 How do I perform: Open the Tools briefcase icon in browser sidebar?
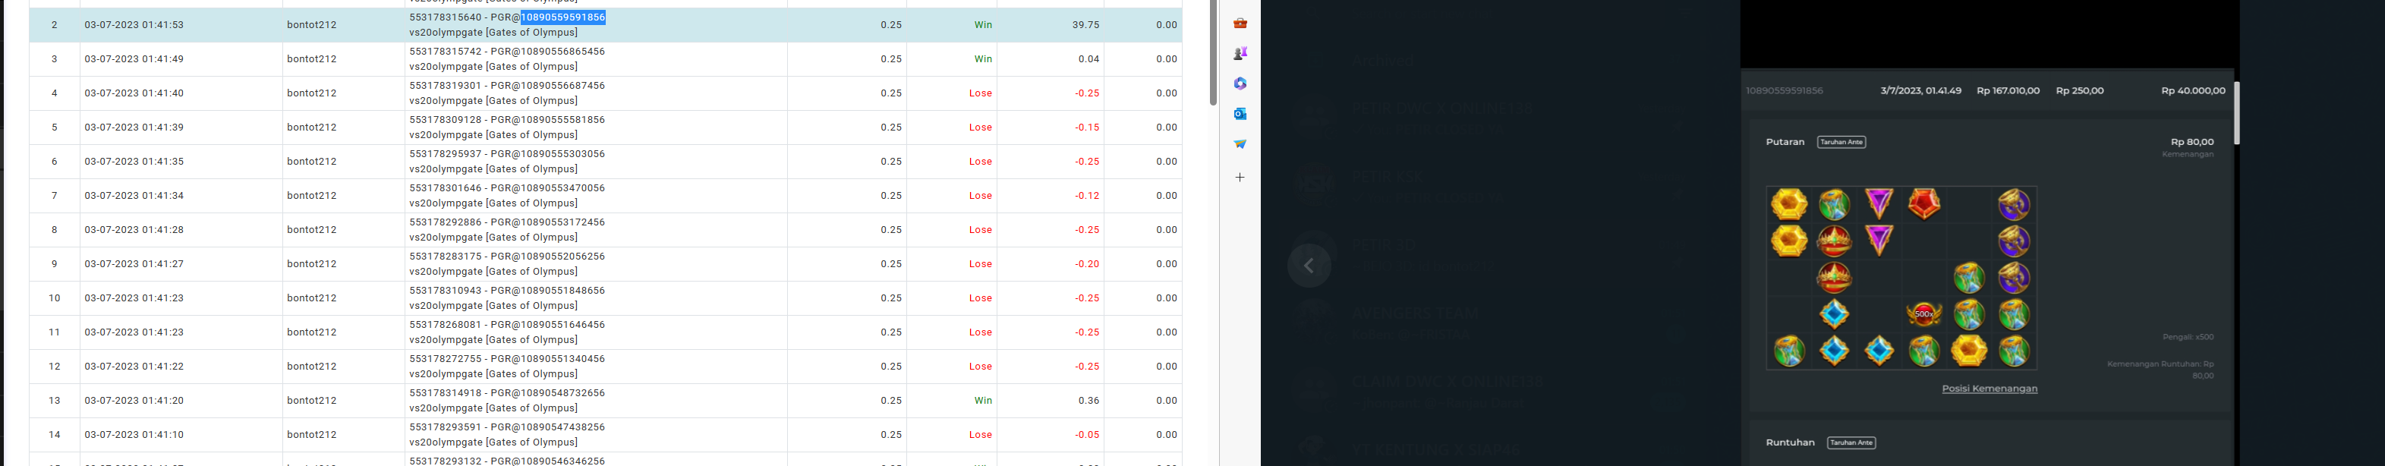pyautogui.click(x=1240, y=24)
